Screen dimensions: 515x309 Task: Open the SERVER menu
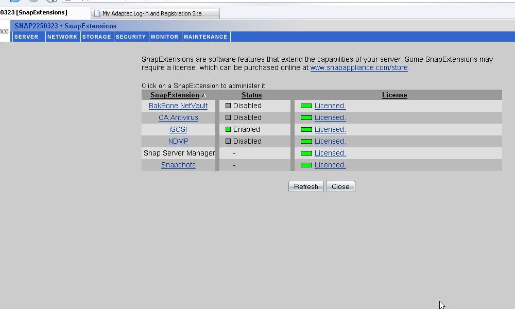26,37
